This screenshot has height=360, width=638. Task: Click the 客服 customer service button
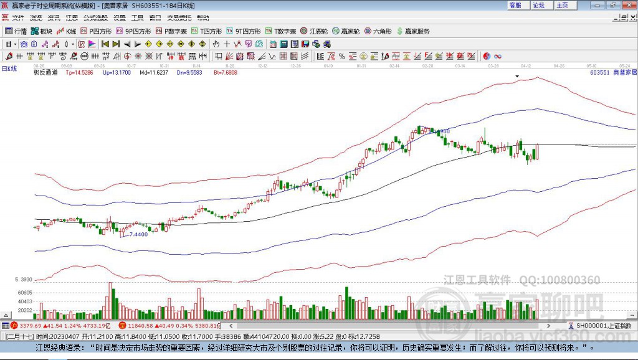pos(518,5)
